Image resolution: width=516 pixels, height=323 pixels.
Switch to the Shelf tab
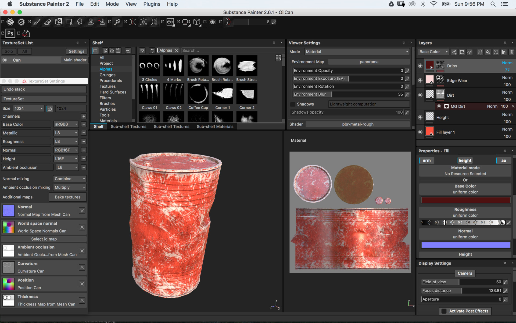99,127
